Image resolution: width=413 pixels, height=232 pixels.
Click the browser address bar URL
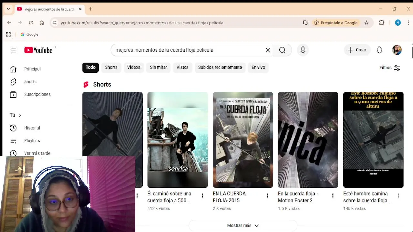[x=142, y=23]
